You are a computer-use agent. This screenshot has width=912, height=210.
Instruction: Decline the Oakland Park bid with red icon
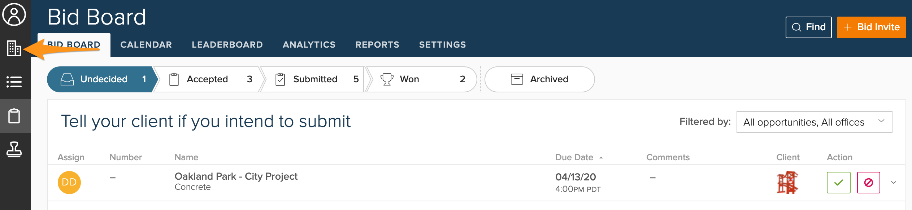[x=868, y=183]
